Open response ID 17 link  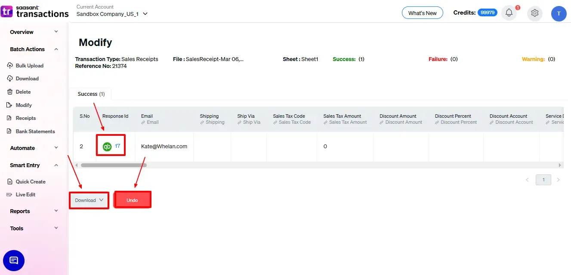click(x=117, y=146)
